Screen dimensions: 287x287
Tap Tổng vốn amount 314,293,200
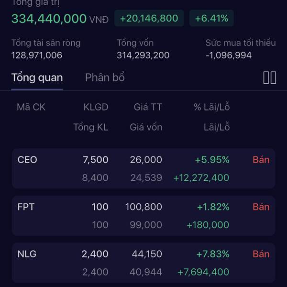coord(143,55)
